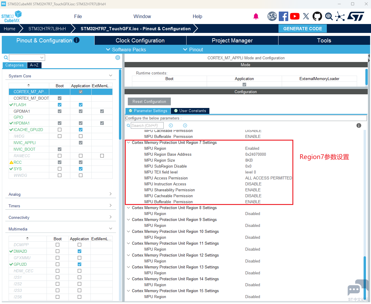
Task: Open the Facebook icon link
Action: (x=284, y=16)
